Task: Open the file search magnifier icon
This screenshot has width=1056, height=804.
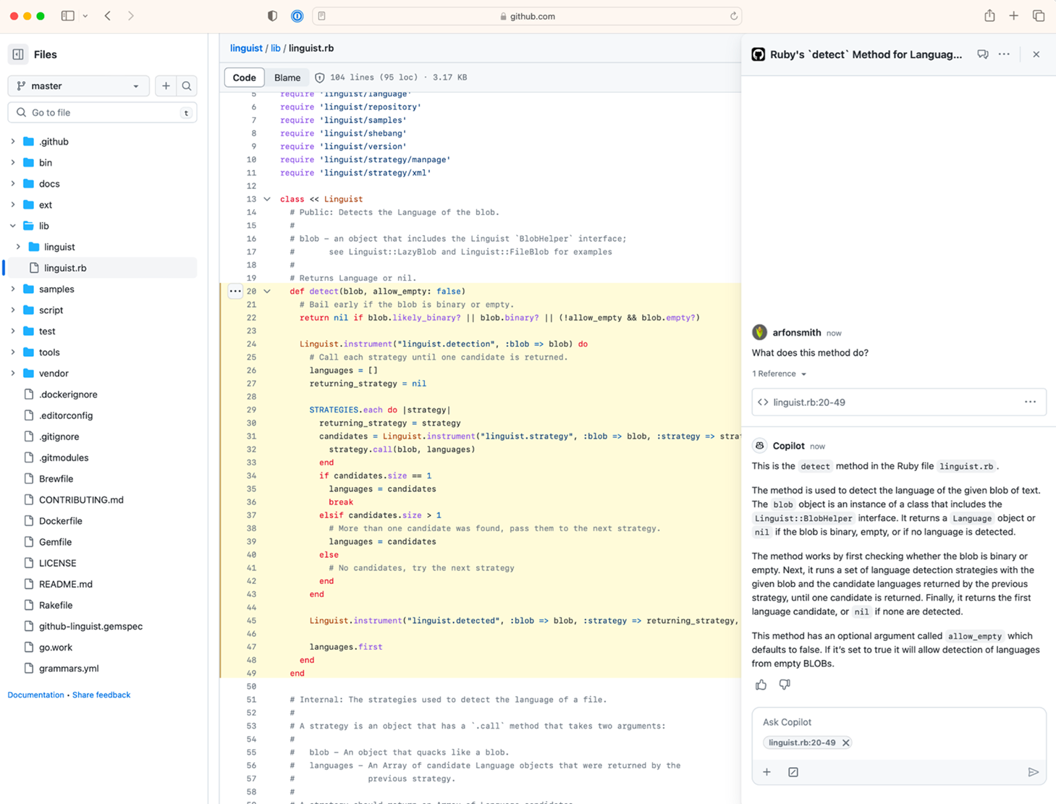Action: 187,85
